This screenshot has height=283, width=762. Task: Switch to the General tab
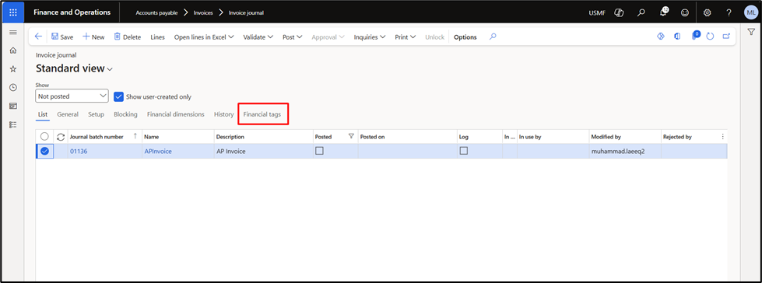(68, 114)
